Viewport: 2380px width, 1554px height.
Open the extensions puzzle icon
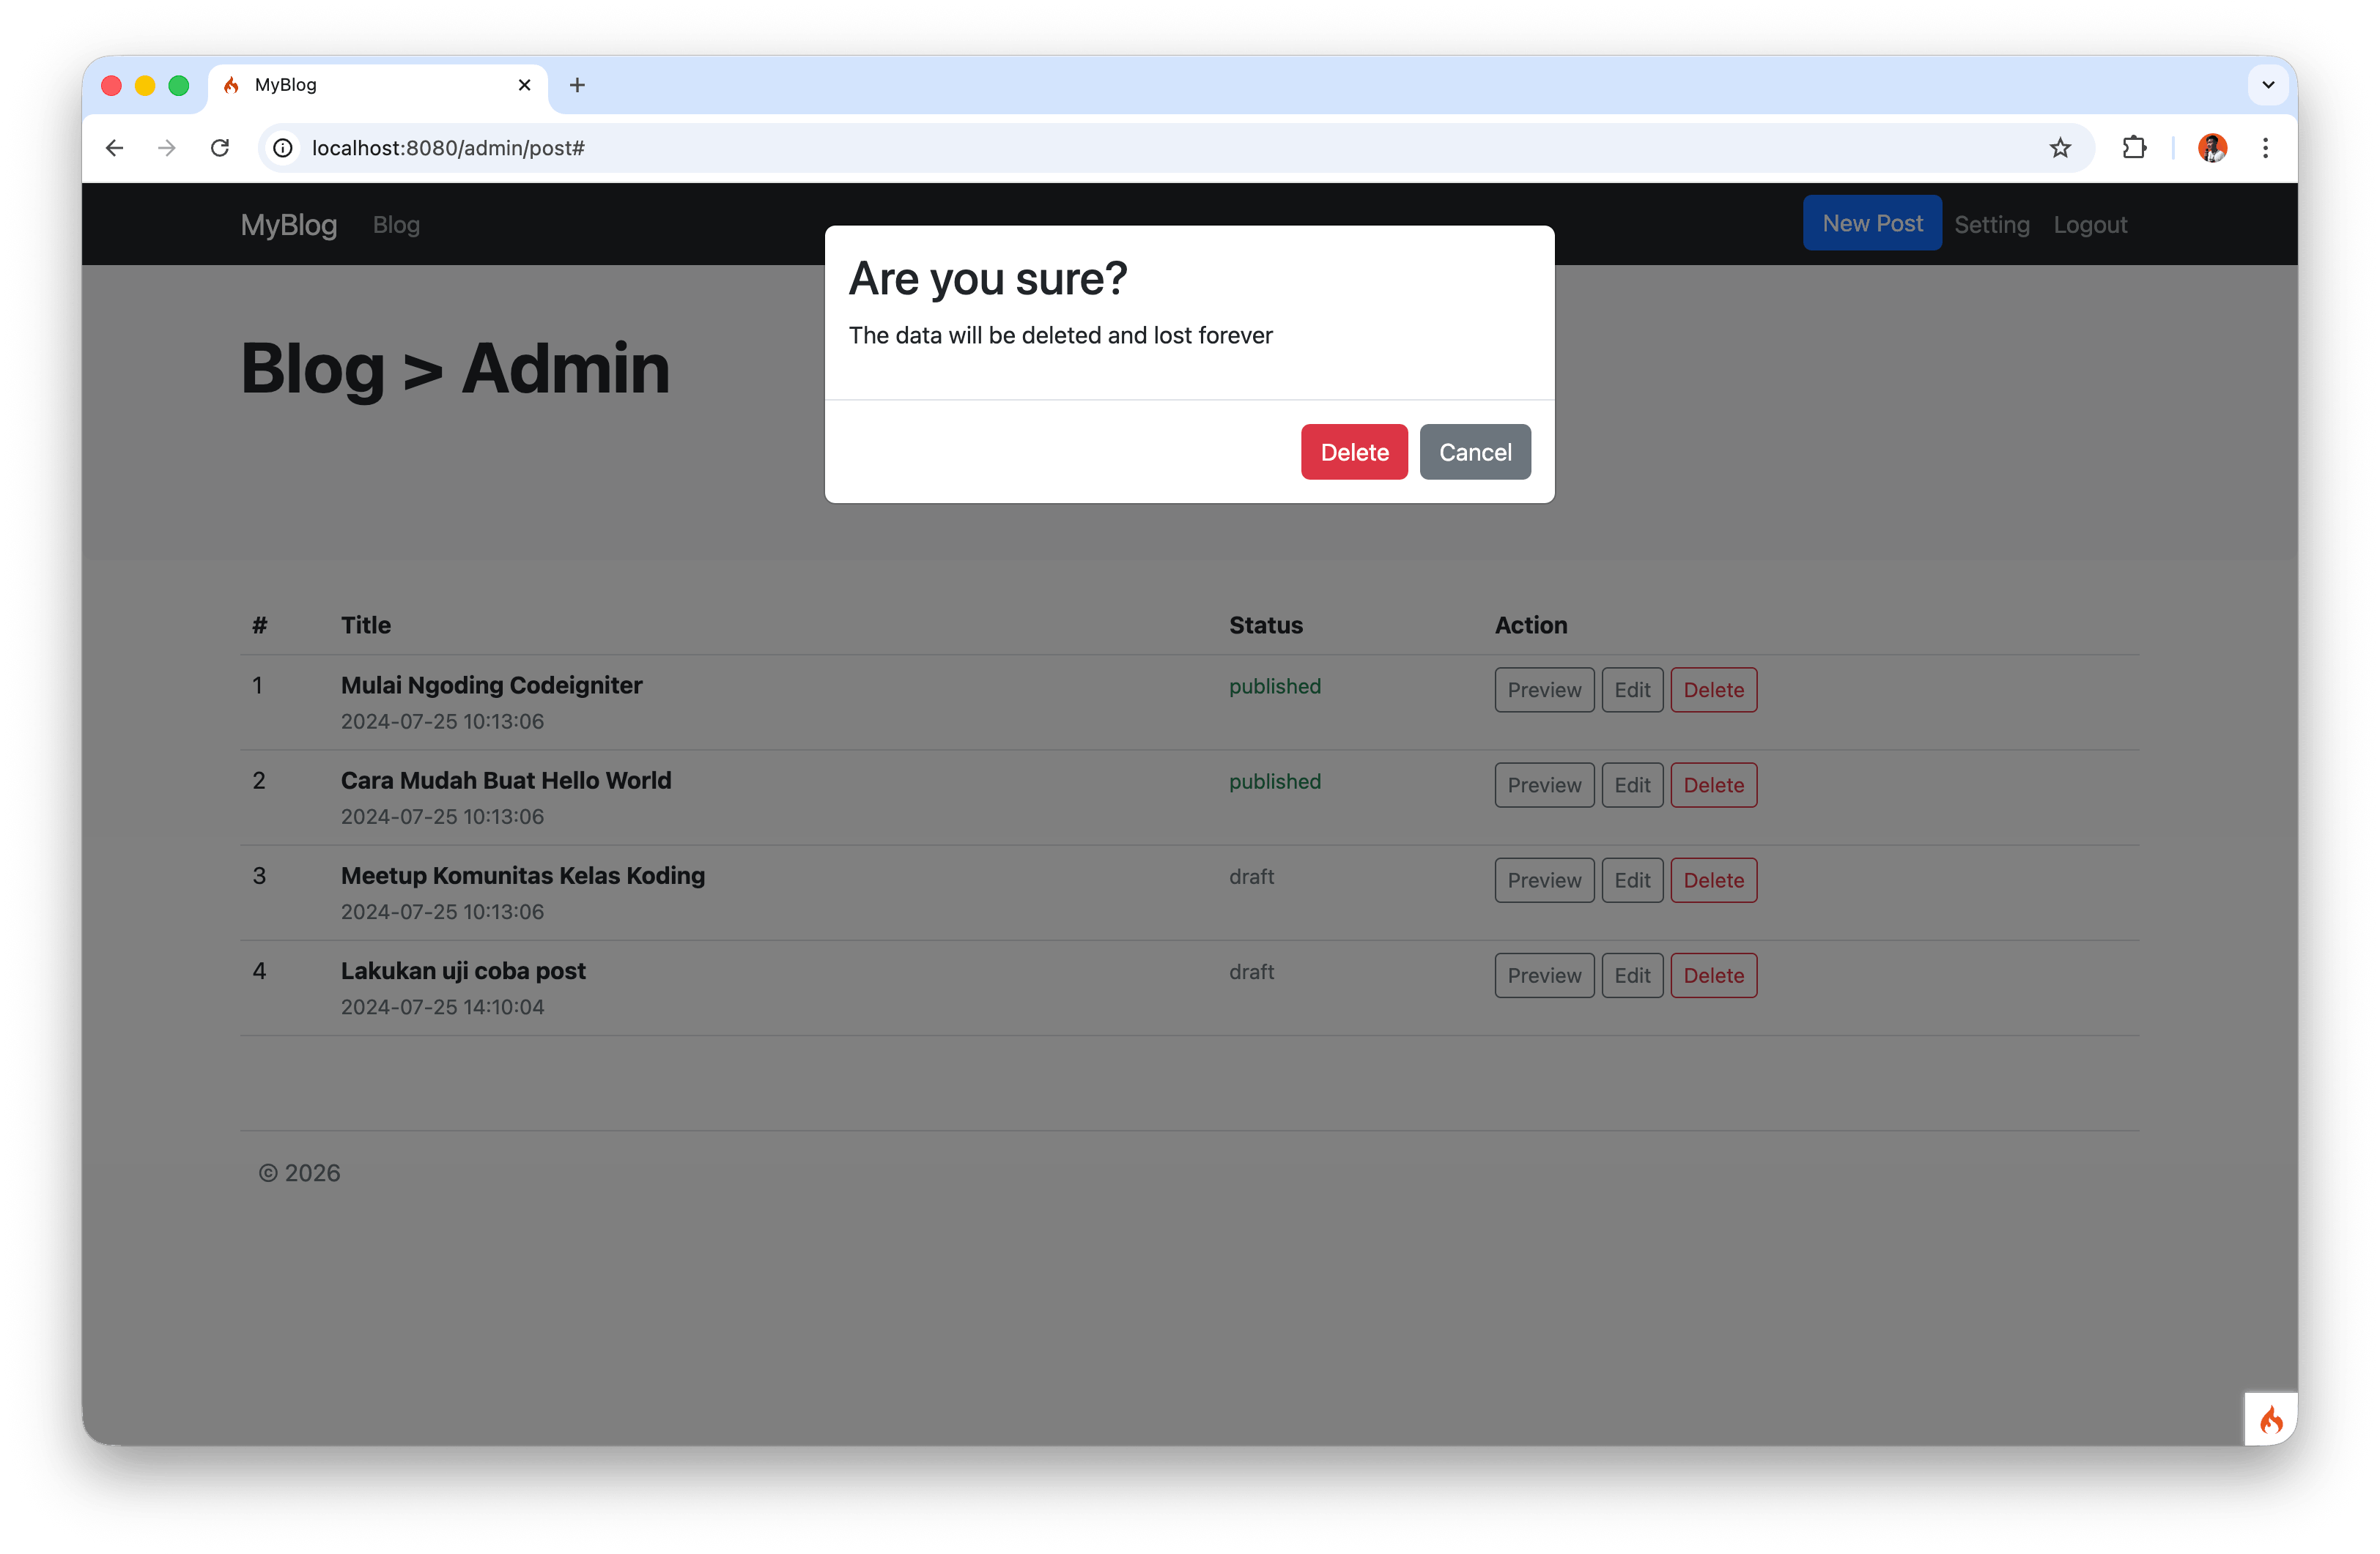(x=2134, y=148)
